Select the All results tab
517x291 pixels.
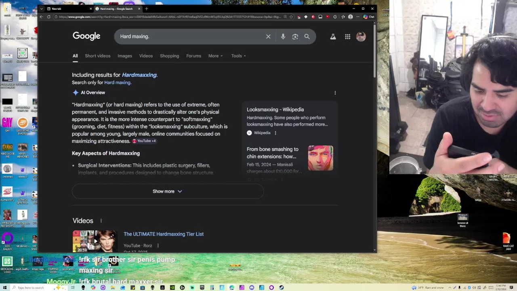point(75,56)
